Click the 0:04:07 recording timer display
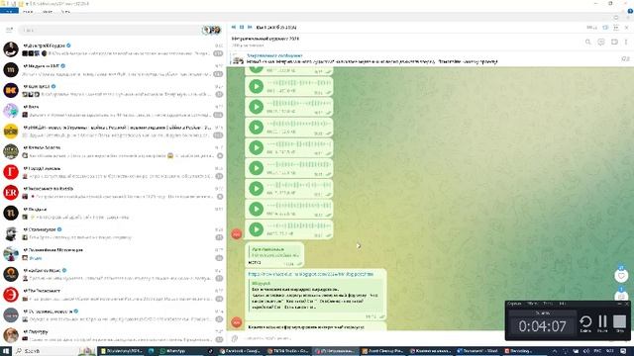This screenshot has width=634, height=356. coord(542,325)
